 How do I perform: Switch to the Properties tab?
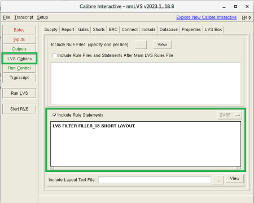(x=191, y=29)
